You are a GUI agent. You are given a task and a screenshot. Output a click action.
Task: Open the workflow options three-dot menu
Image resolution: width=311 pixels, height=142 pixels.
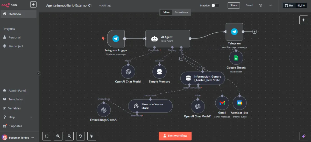click(271, 5)
